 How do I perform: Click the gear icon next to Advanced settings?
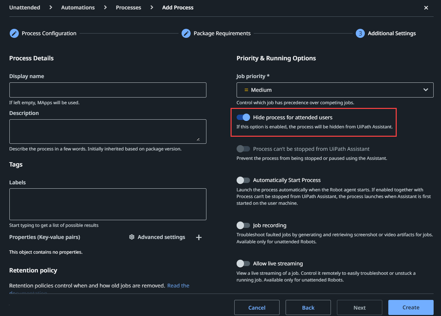coord(132,237)
